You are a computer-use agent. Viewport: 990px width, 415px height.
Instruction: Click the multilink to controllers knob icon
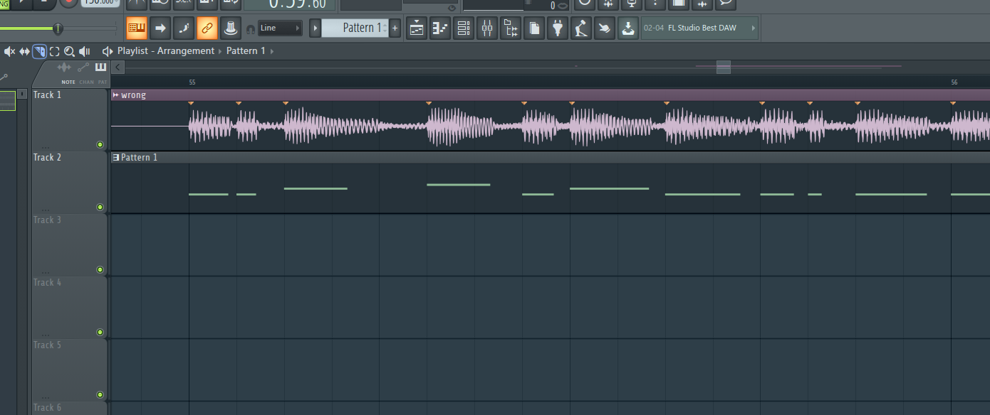(230, 28)
